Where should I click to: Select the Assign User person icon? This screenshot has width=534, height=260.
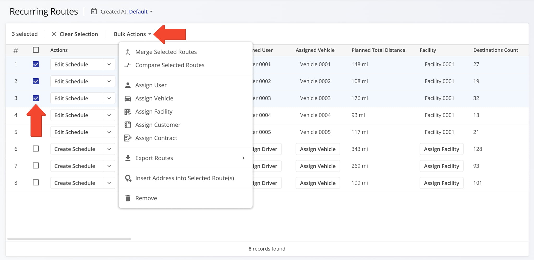click(128, 85)
